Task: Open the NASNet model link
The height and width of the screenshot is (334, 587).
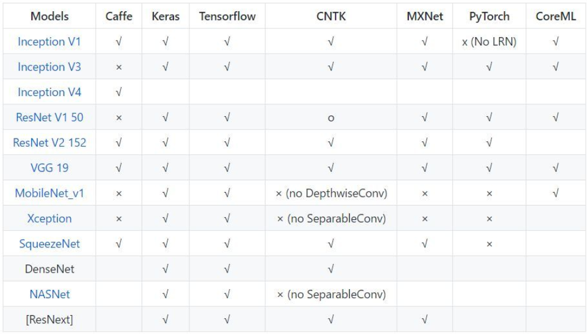Action: tap(50, 294)
